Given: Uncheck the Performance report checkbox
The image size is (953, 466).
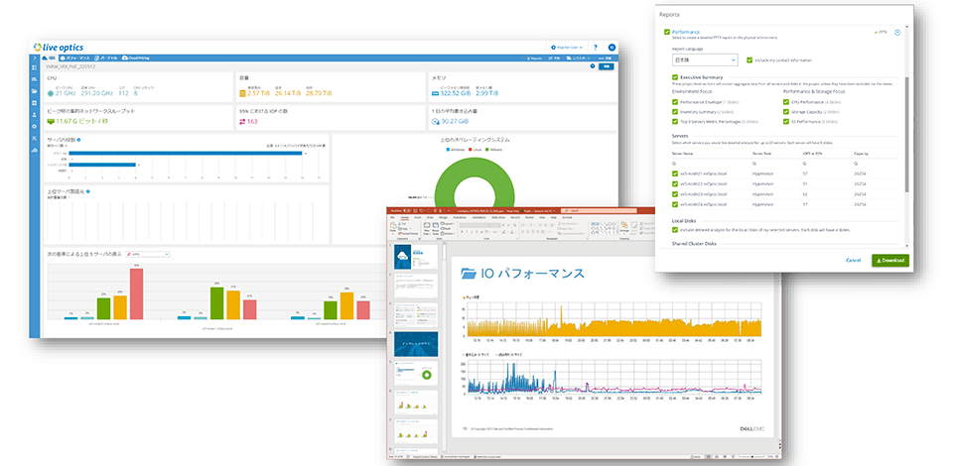Looking at the screenshot, I should (x=667, y=32).
